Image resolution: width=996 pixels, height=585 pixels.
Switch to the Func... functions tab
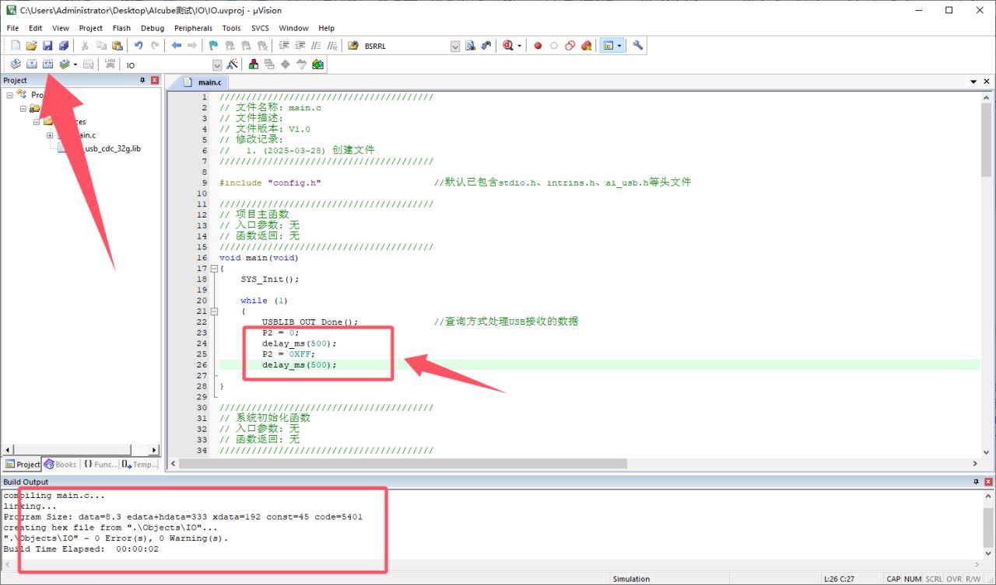(100, 464)
